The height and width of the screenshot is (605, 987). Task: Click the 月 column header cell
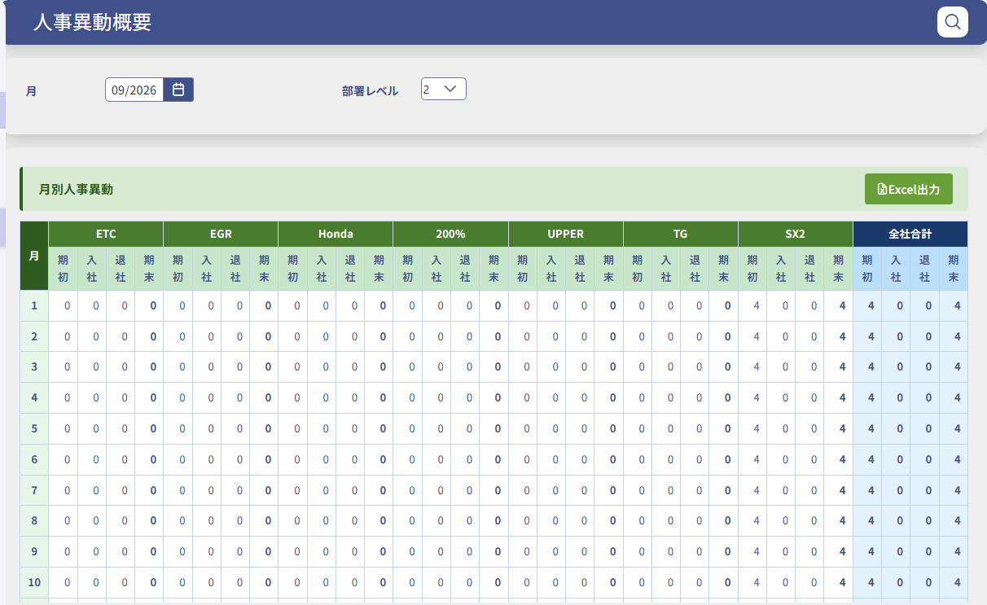34,256
